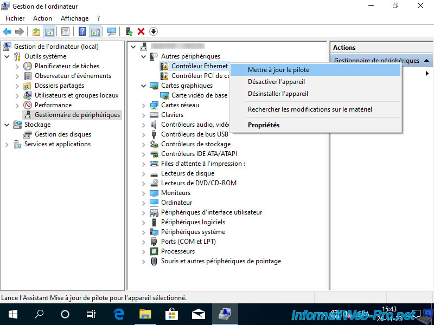Click the Forward arrow toolbar icon

coord(20,31)
